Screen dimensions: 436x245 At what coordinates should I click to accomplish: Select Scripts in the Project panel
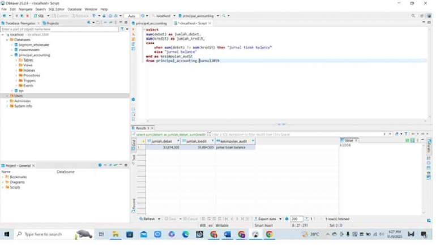15,187
